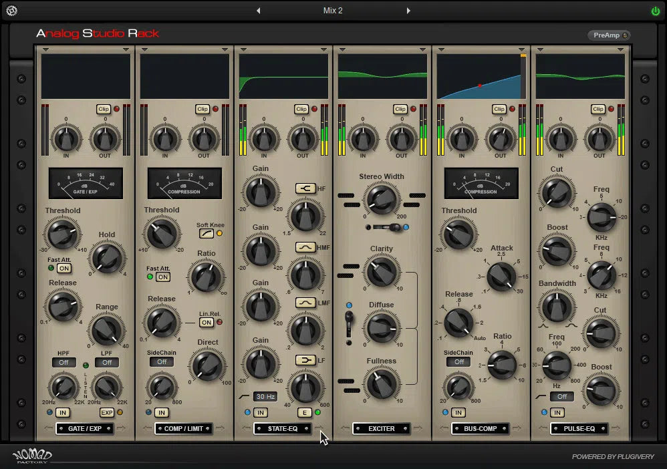Click the Mix 2 preset name
Image resolution: width=667 pixels, height=469 pixels.
coord(332,10)
